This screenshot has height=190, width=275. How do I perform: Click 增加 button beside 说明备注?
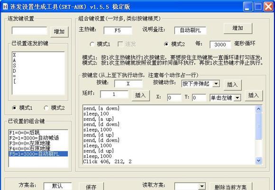[x=238, y=28]
